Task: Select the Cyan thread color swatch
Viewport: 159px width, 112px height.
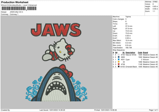Action: [119, 59]
